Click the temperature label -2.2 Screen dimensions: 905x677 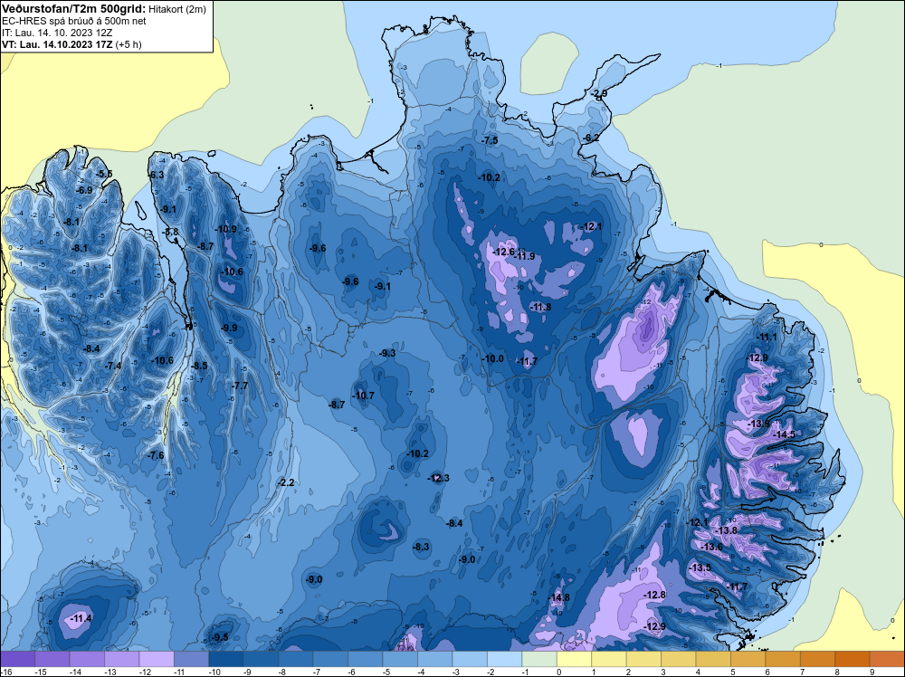286,482
